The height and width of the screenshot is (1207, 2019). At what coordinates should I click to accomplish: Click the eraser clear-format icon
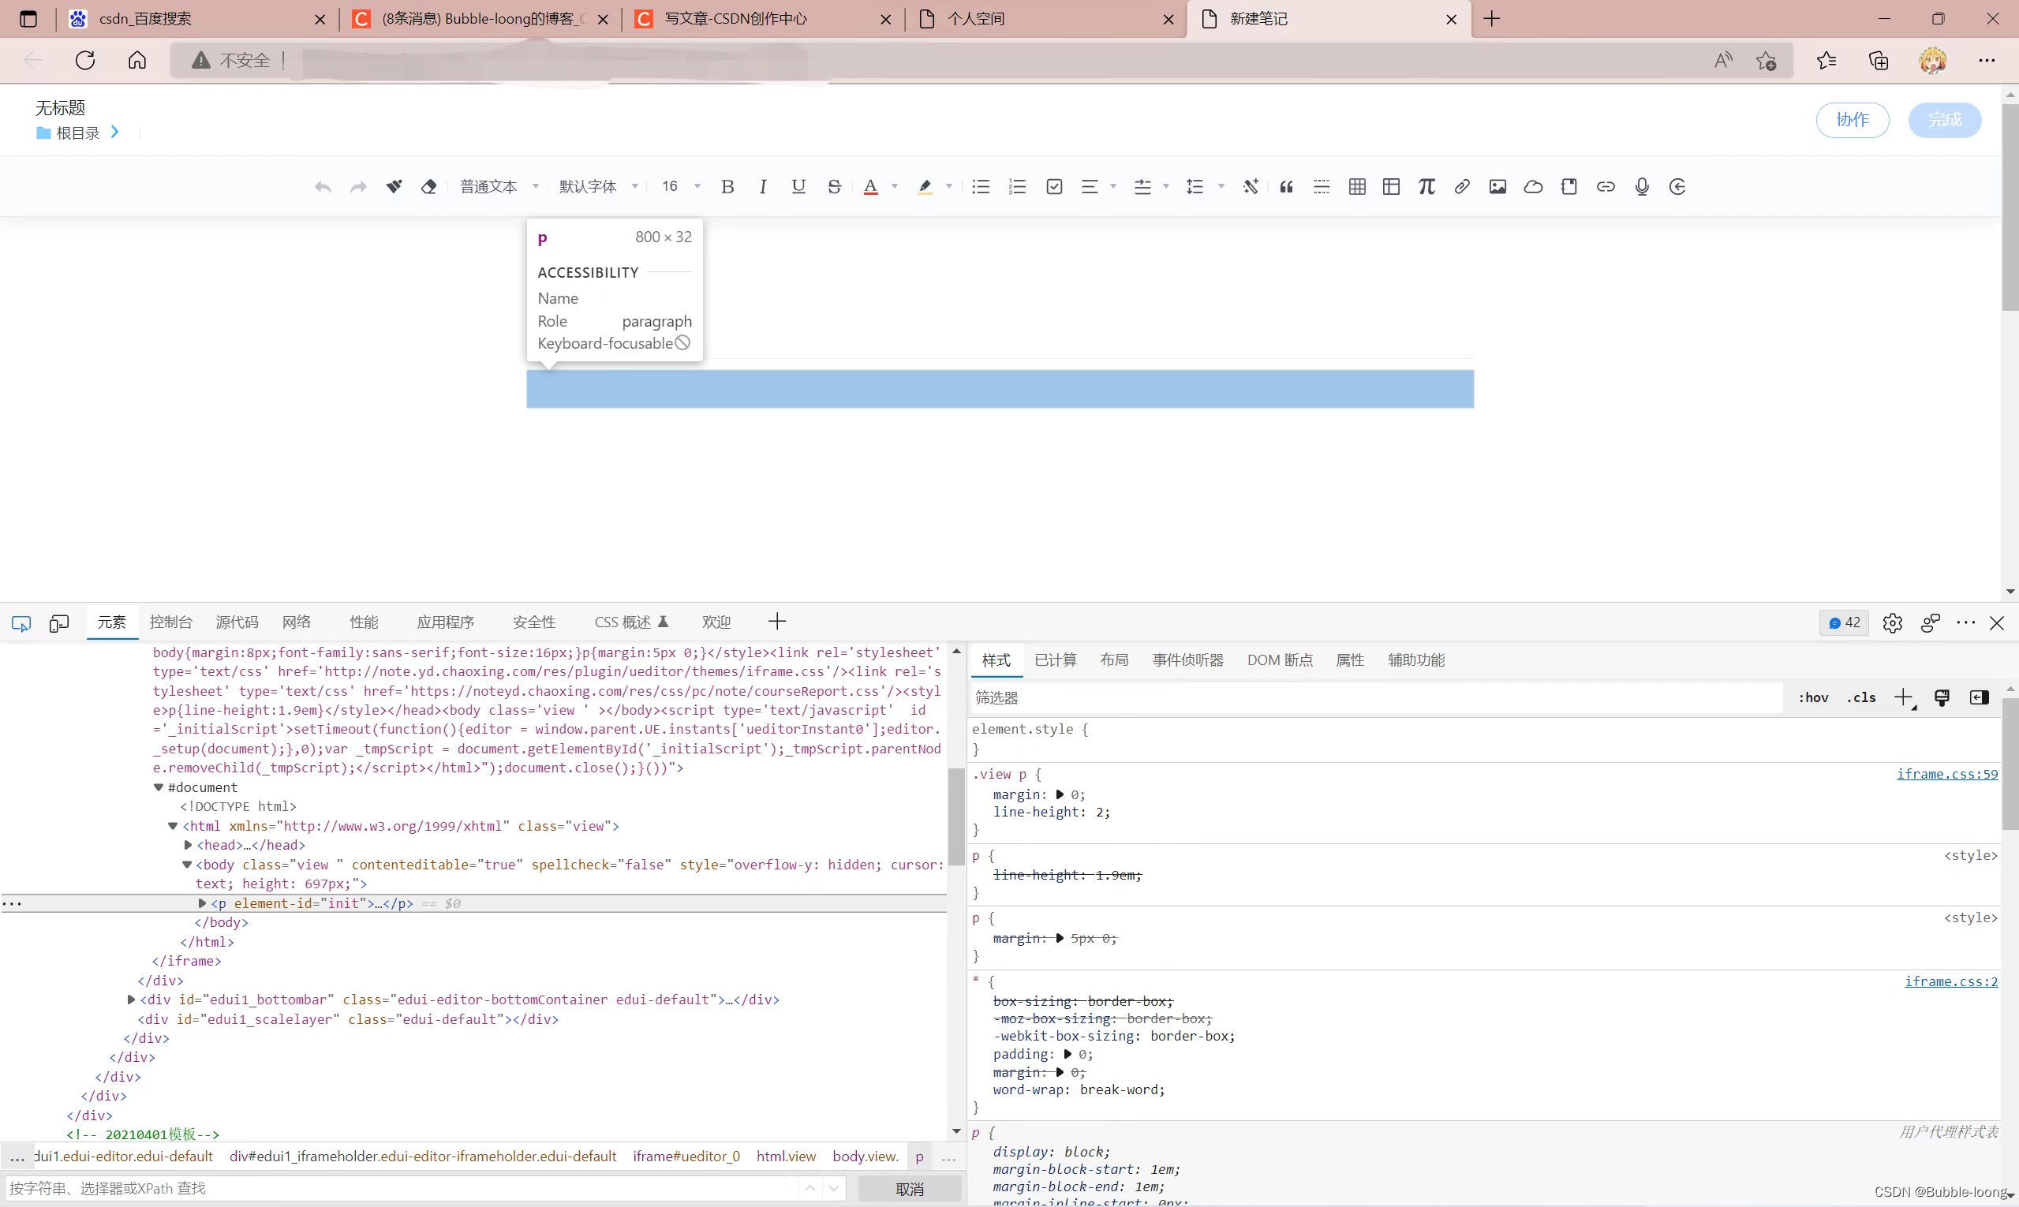(428, 187)
